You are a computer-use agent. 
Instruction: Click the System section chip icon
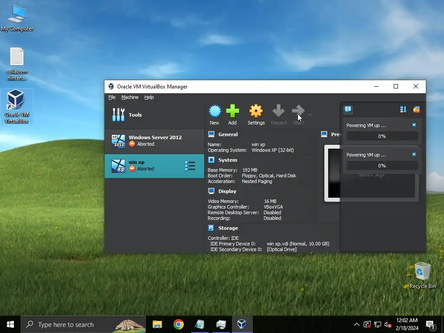tap(211, 160)
